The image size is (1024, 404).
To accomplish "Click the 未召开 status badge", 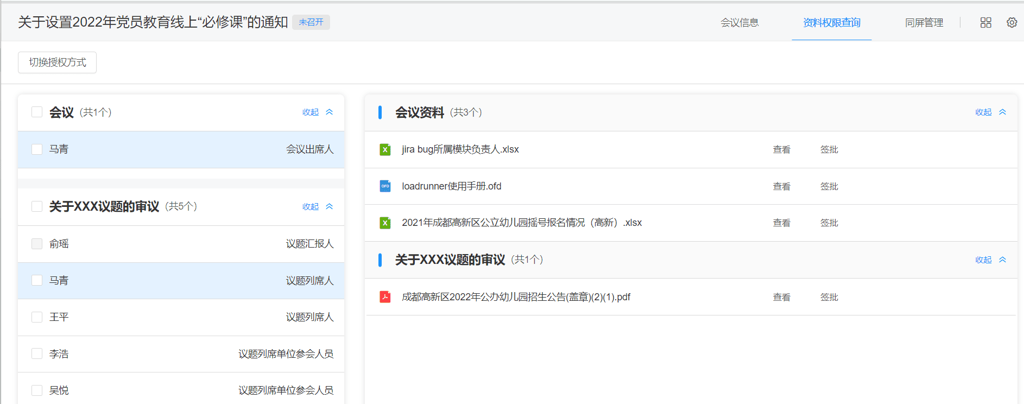I will tap(311, 22).
